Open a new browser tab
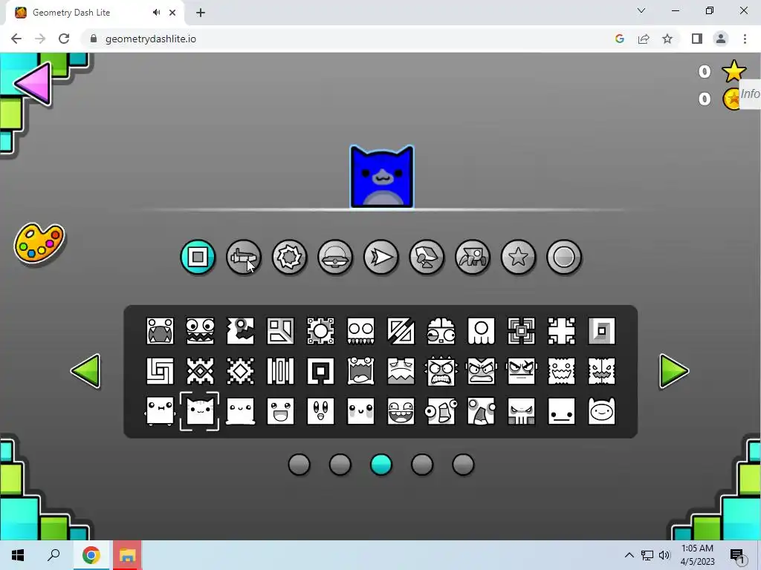Image resolution: width=761 pixels, height=570 pixels. [201, 13]
